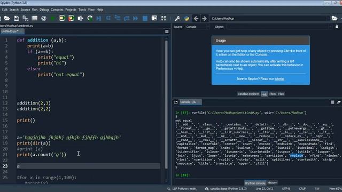342x192 pixels.
Task: Select the Console 1/A tab
Action: [190, 102]
